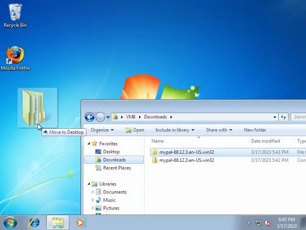This screenshot has width=306, height=230.
Task: Select the Mozilla Firefox desktop shortcut
Action: pos(15,58)
